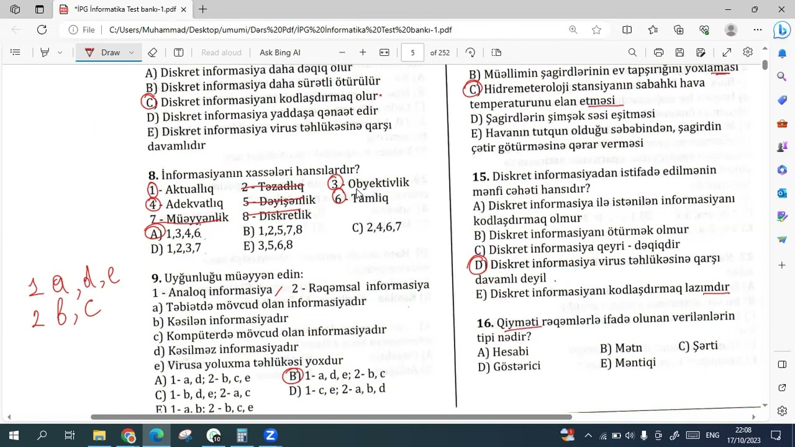Open Zoom from the taskbar
The width and height of the screenshot is (795, 447).
[270, 435]
